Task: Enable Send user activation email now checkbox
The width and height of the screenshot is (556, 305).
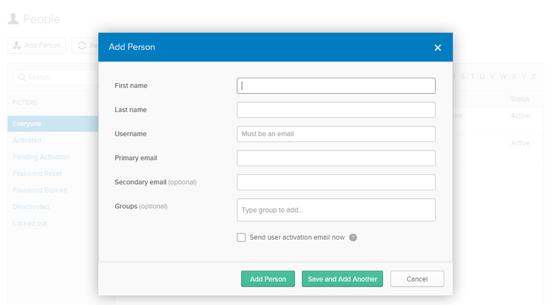Action: pos(241,237)
